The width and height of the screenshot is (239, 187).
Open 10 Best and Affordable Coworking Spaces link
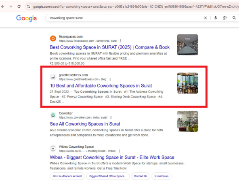[x=101, y=86]
